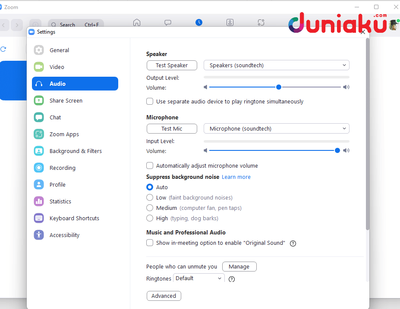Viewport: 400px width, 309px height.
Task: Expand the Microphone (soundtech) dropdown
Action: click(276, 128)
